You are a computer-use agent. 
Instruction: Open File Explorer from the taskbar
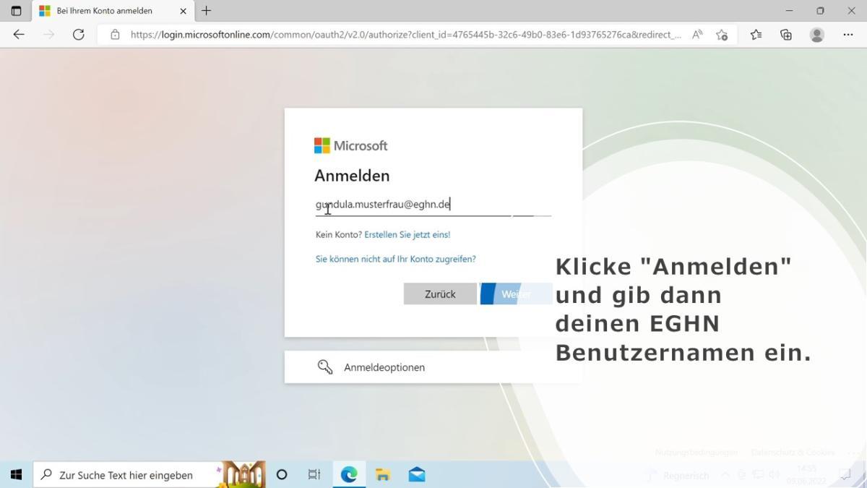pos(382,475)
